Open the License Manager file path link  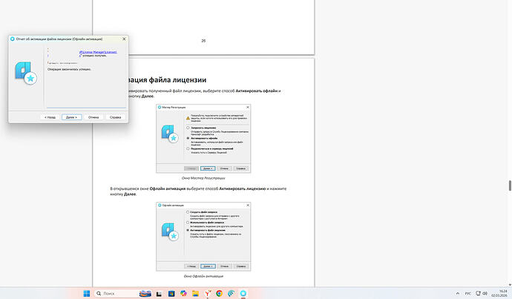[x=98, y=52]
